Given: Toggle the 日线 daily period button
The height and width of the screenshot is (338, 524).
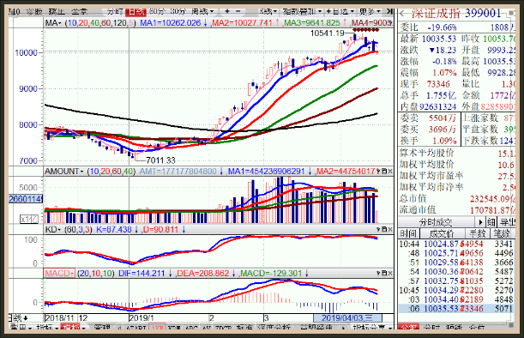Looking at the screenshot, I should click(136, 12).
